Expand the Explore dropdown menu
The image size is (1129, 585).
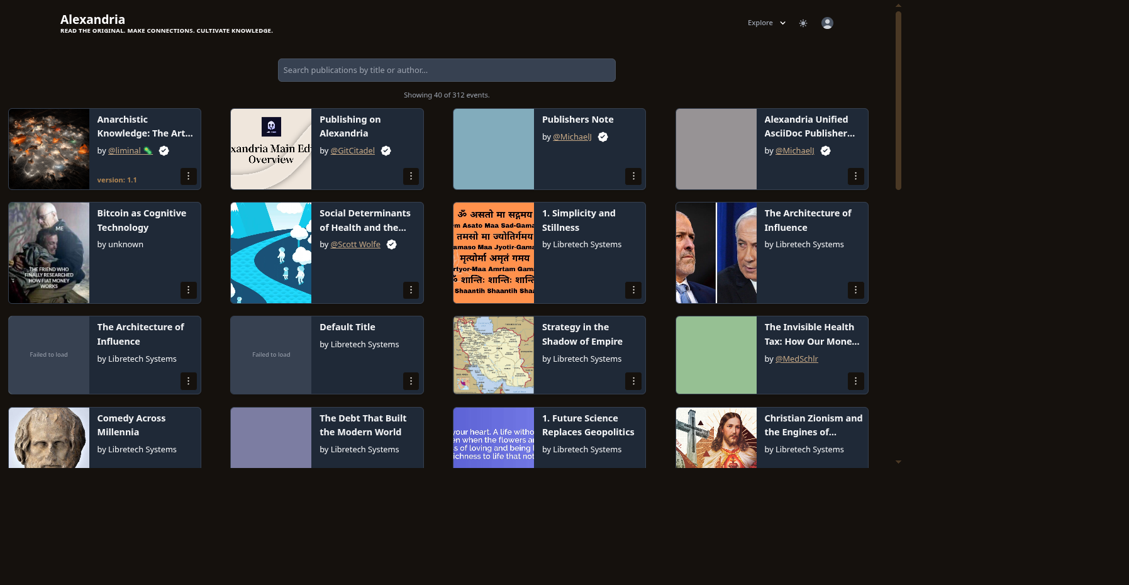766,23
